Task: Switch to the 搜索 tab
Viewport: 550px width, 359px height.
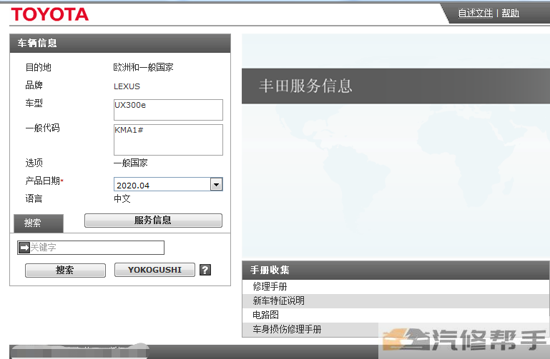Action: [x=39, y=223]
